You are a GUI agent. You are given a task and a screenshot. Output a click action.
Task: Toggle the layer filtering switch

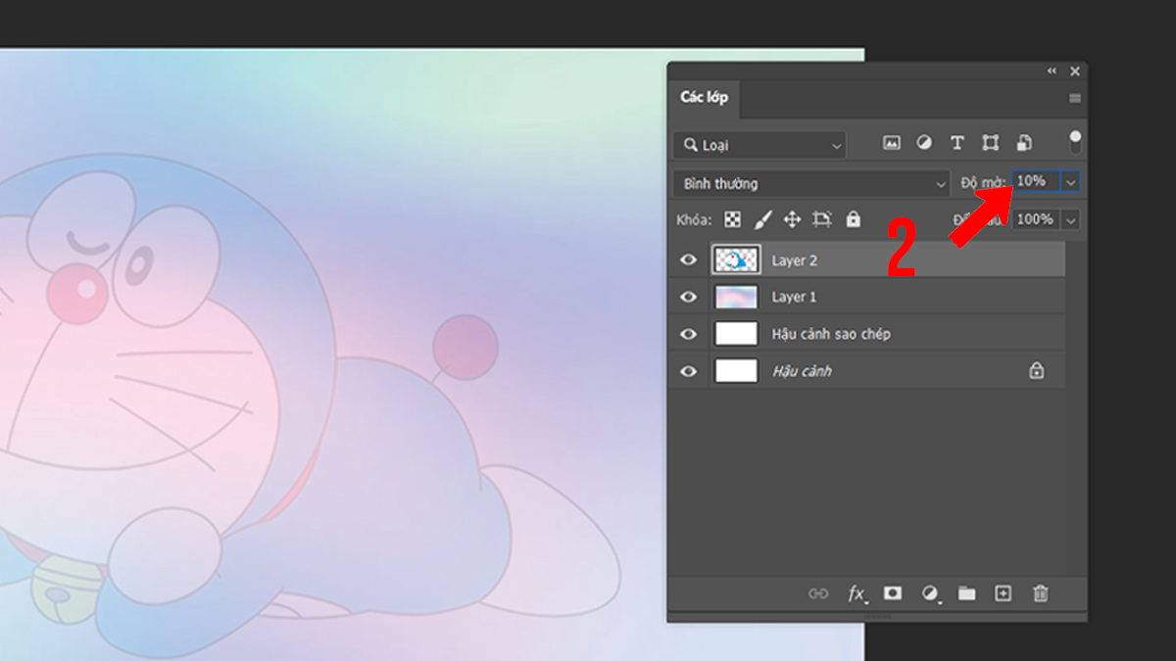[1075, 142]
